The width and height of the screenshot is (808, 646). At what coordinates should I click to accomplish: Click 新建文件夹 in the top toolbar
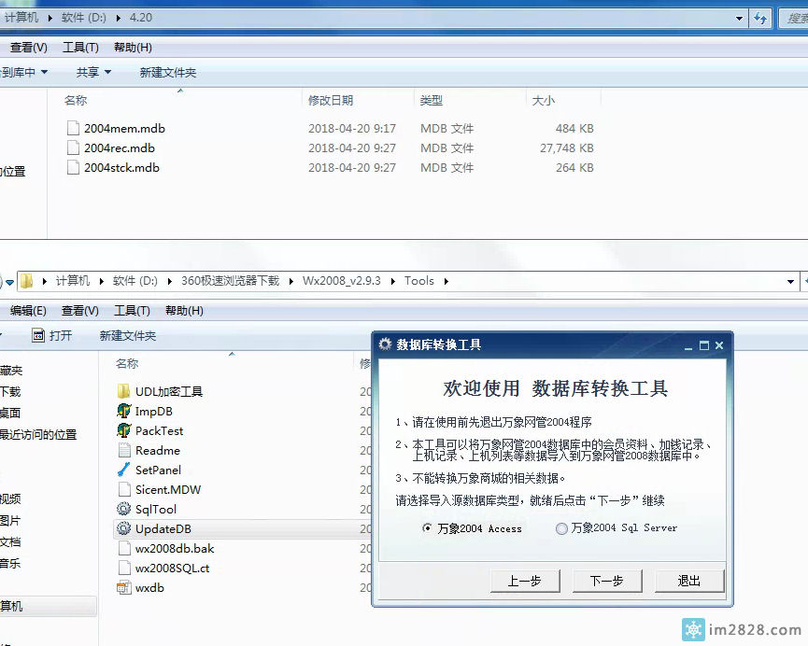(168, 73)
